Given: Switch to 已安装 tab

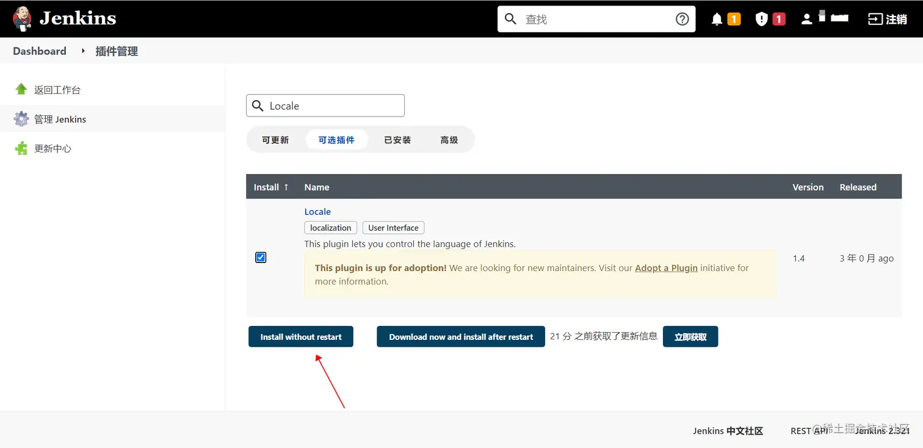Looking at the screenshot, I should tap(397, 140).
